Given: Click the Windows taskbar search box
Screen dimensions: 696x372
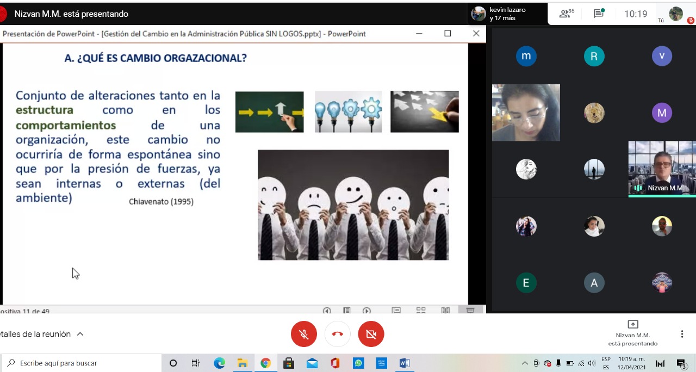Looking at the screenshot, I should 82,363.
